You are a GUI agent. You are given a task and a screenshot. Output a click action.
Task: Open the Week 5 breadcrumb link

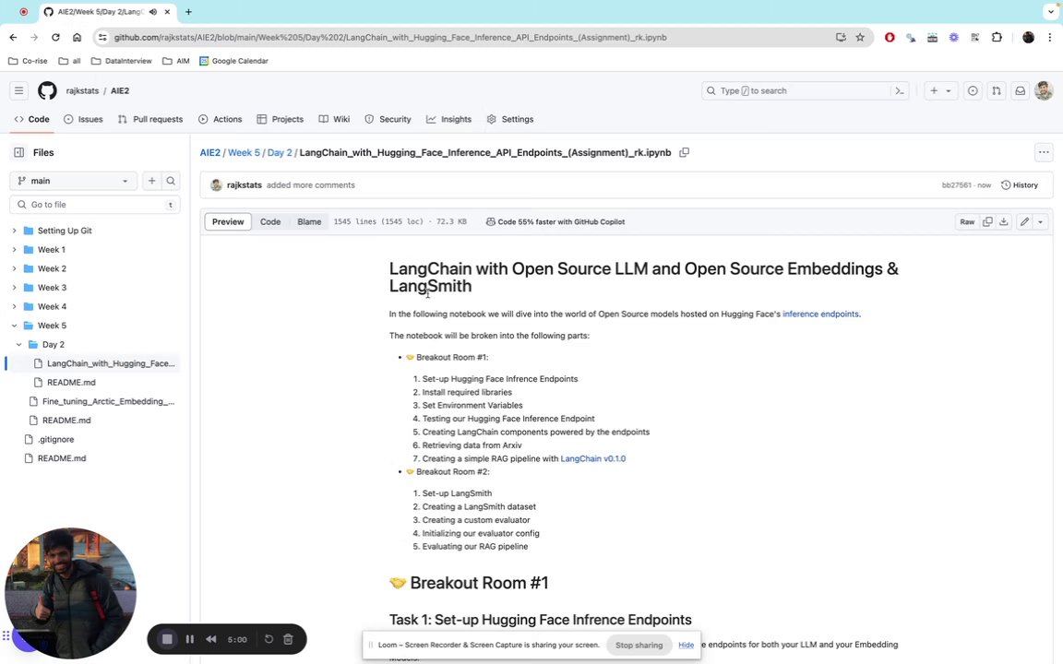coord(244,152)
